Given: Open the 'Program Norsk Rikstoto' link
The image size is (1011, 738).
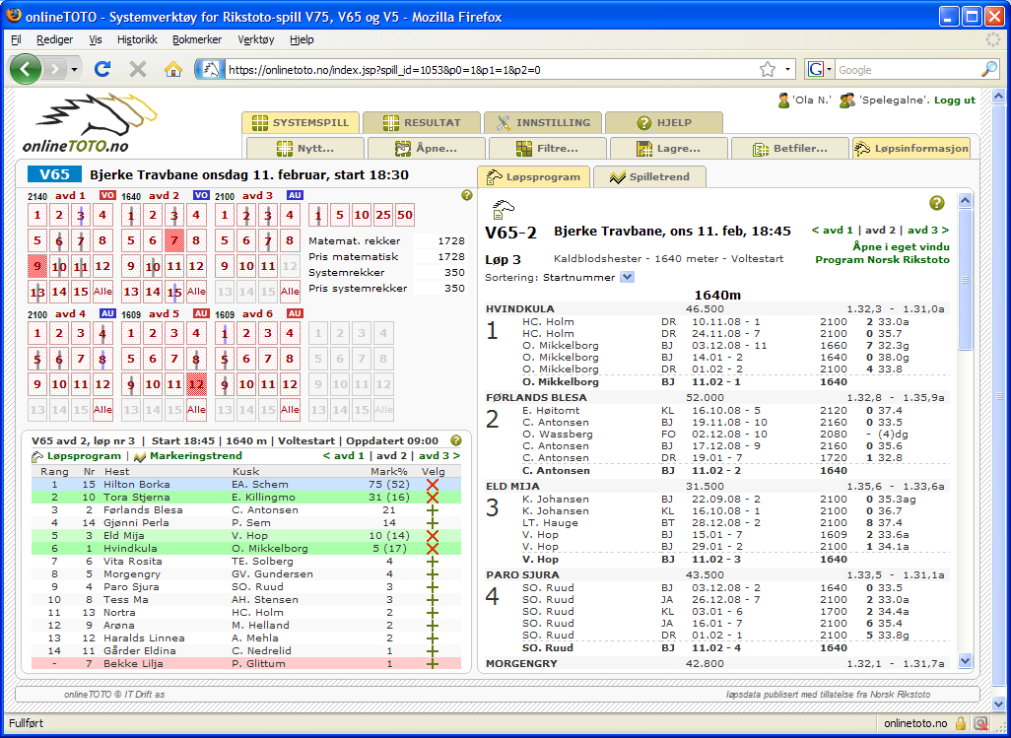Looking at the screenshot, I should coord(883,260).
